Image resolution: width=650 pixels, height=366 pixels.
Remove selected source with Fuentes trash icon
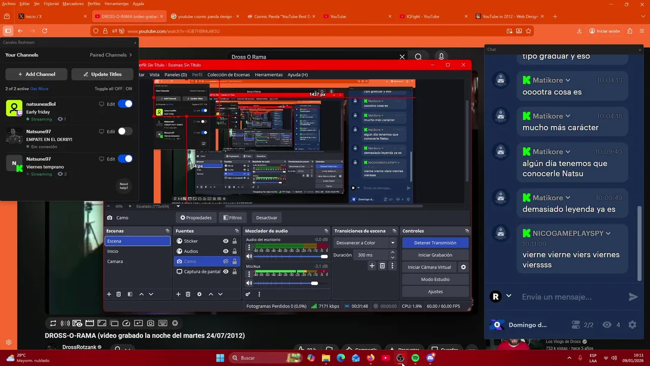(188, 294)
